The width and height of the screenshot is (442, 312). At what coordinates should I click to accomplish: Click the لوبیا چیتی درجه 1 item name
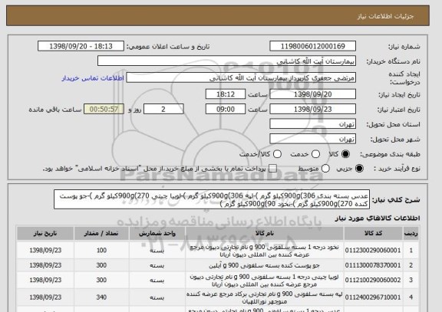265,281
